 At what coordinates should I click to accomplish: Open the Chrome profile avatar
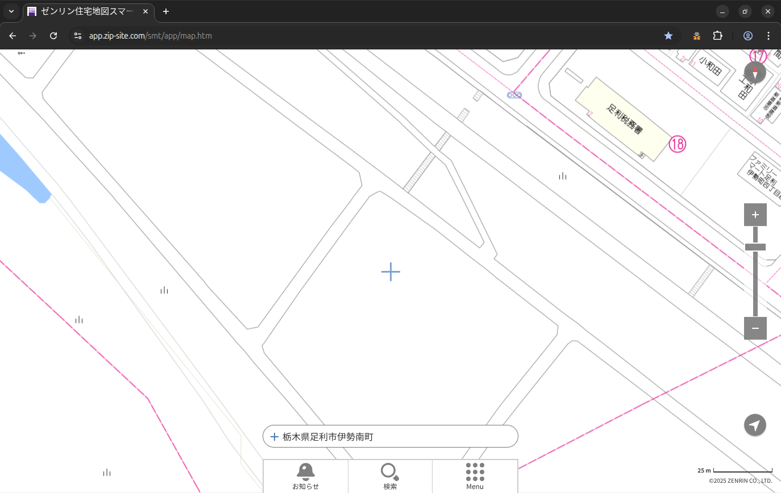click(747, 36)
